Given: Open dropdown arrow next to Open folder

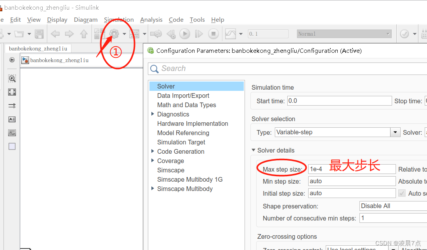Looking at the screenshot, I should [29, 34].
